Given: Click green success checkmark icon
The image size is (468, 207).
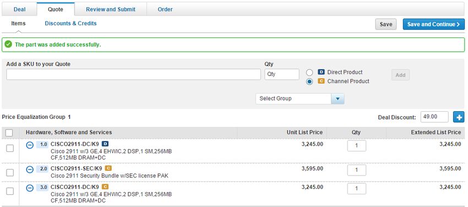Looking at the screenshot, I should [x=9, y=45].
